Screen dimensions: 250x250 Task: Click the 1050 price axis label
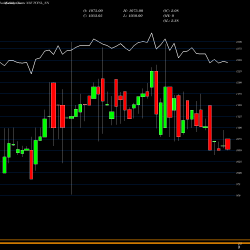(x=239, y=150)
